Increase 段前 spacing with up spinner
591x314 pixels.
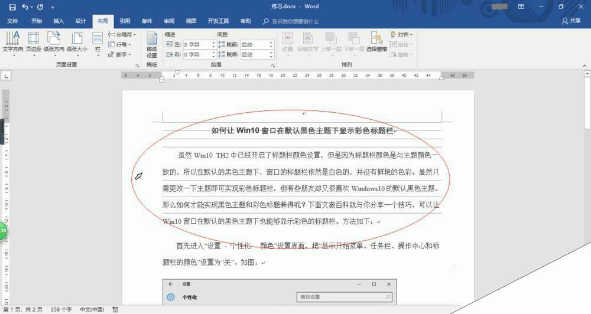click(x=271, y=42)
